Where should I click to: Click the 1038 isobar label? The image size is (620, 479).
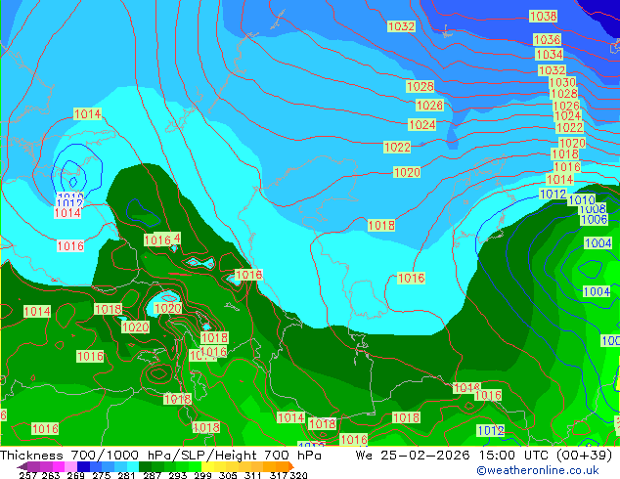[x=544, y=17]
